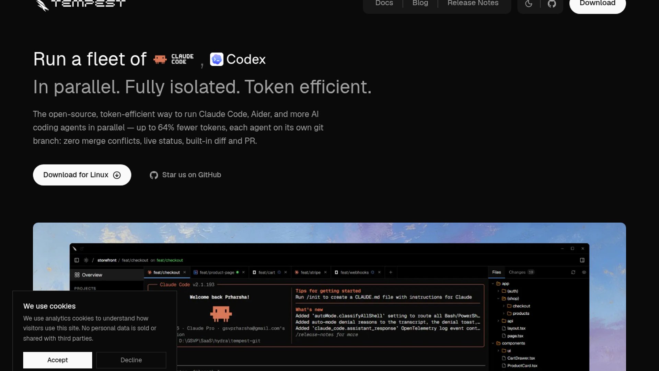Click the storefront breadcrumb in the preview
Viewport: 659px width, 371px height.
click(x=107, y=260)
